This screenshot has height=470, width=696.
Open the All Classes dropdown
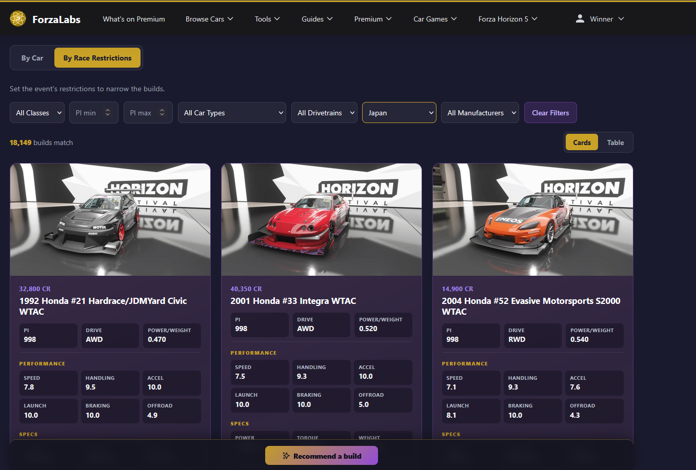(x=37, y=113)
